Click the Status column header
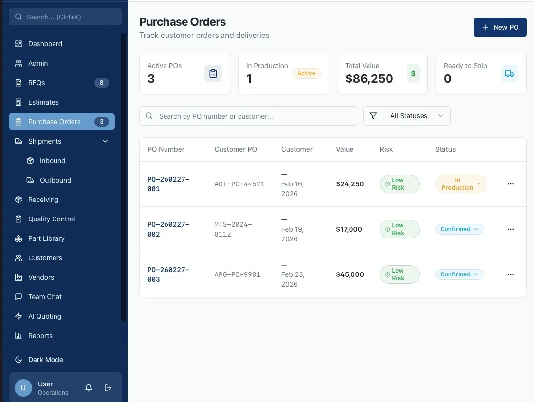The width and height of the screenshot is (534, 402). tap(445, 149)
